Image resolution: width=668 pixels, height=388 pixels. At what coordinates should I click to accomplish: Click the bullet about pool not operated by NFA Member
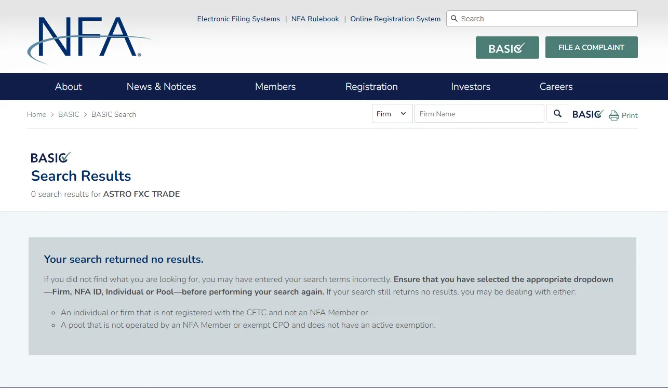(248, 325)
